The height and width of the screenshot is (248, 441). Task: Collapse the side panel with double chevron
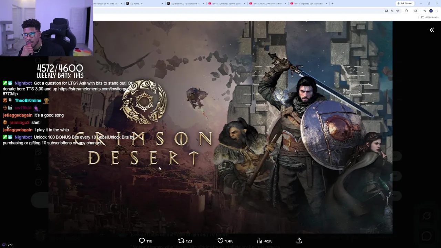pos(432,30)
